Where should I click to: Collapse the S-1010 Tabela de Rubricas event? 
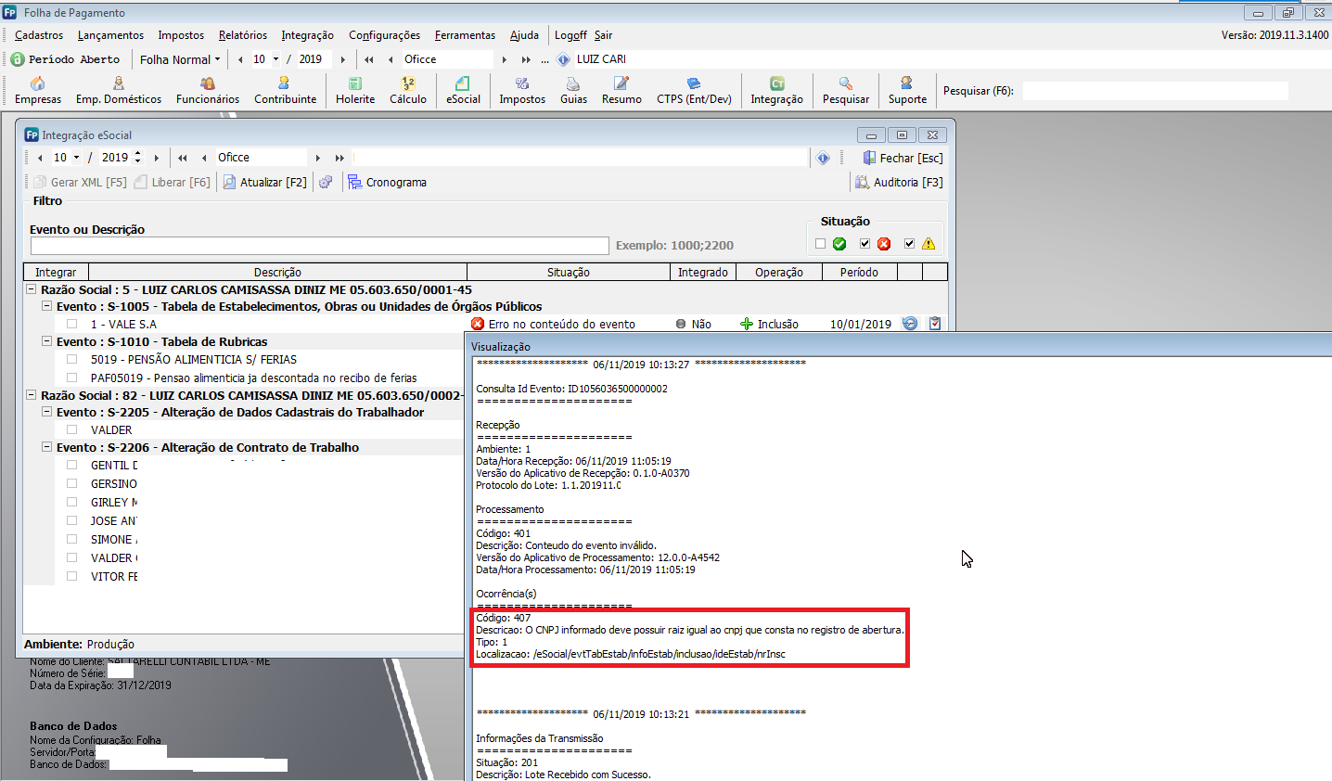point(47,341)
